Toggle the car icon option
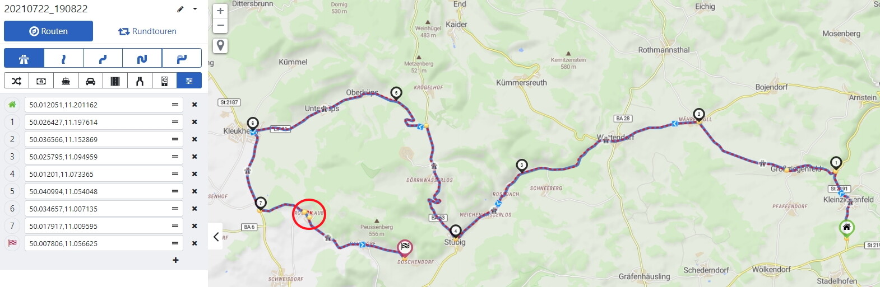This screenshot has width=880, height=287. [x=90, y=81]
